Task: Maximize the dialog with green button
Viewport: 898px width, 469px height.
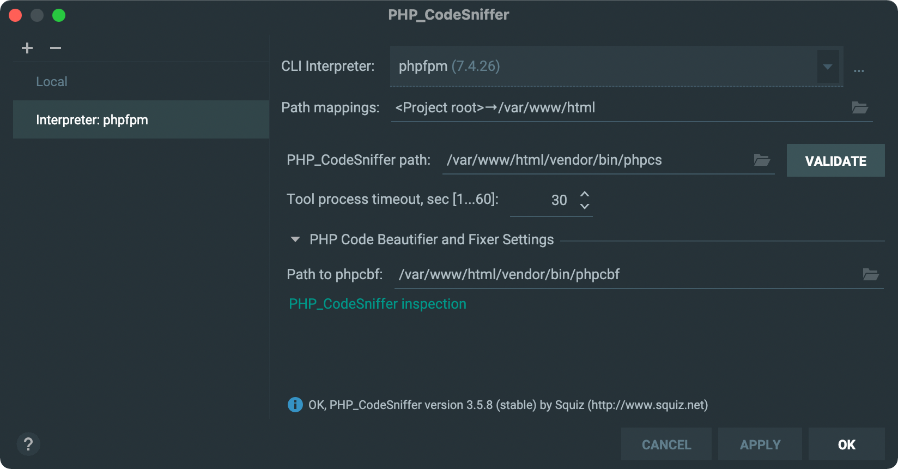Action: point(59,15)
